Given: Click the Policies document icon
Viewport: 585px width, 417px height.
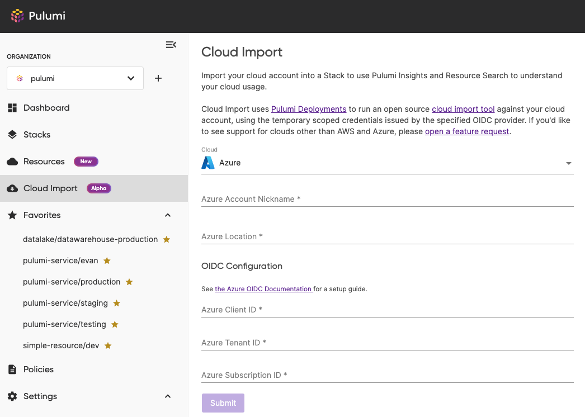Looking at the screenshot, I should (12, 369).
